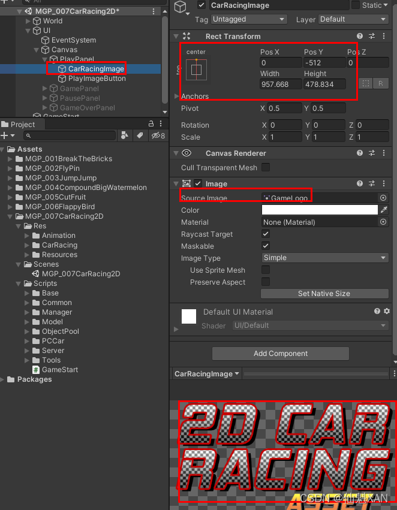Click the Project panel lock icon
This screenshot has height=510, width=397.
coord(151,123)
